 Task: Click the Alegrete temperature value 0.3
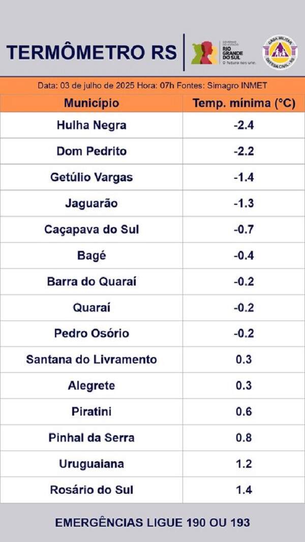pos(244,386)
